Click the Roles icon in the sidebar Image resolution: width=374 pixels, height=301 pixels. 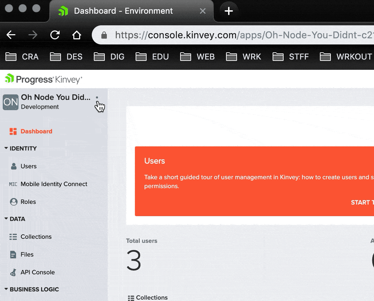[x=14, y=202]
